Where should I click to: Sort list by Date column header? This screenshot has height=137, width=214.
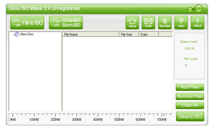point(148,34)
